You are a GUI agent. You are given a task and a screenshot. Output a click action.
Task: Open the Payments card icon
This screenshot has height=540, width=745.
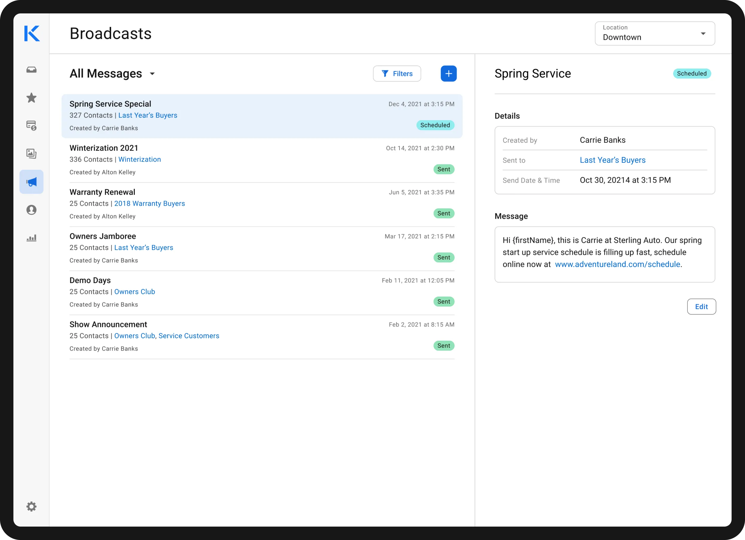[x=32, y=125]
